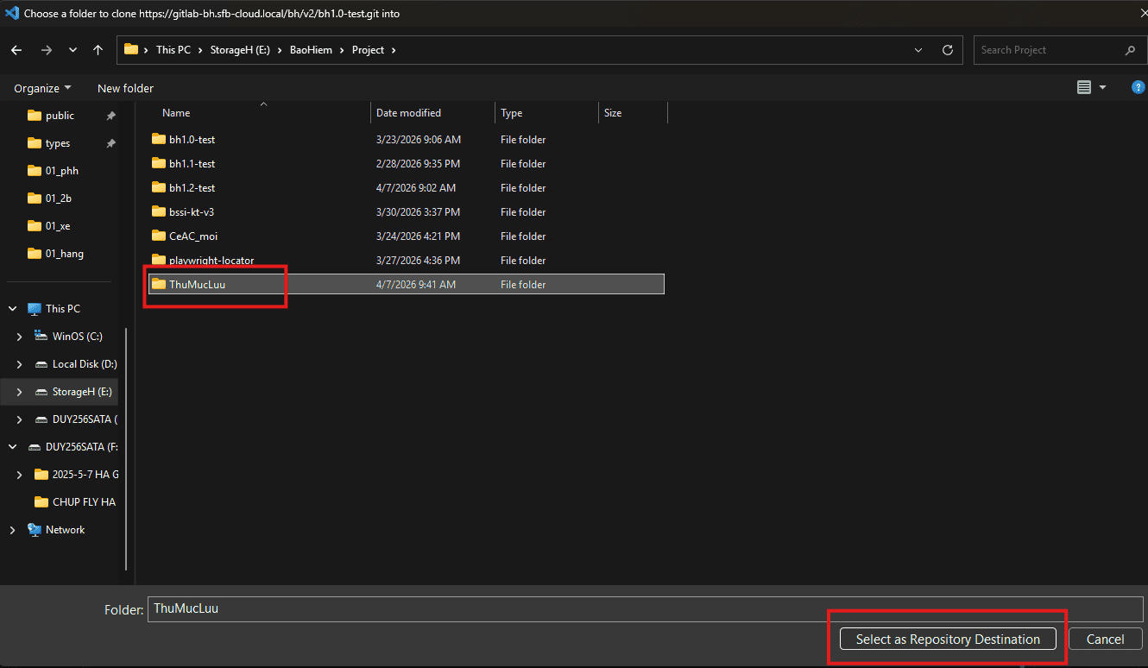The image size is (1148, 668).
Task: Expand the Network tree node
Action: pyautogui.click(x=12, y=530)
